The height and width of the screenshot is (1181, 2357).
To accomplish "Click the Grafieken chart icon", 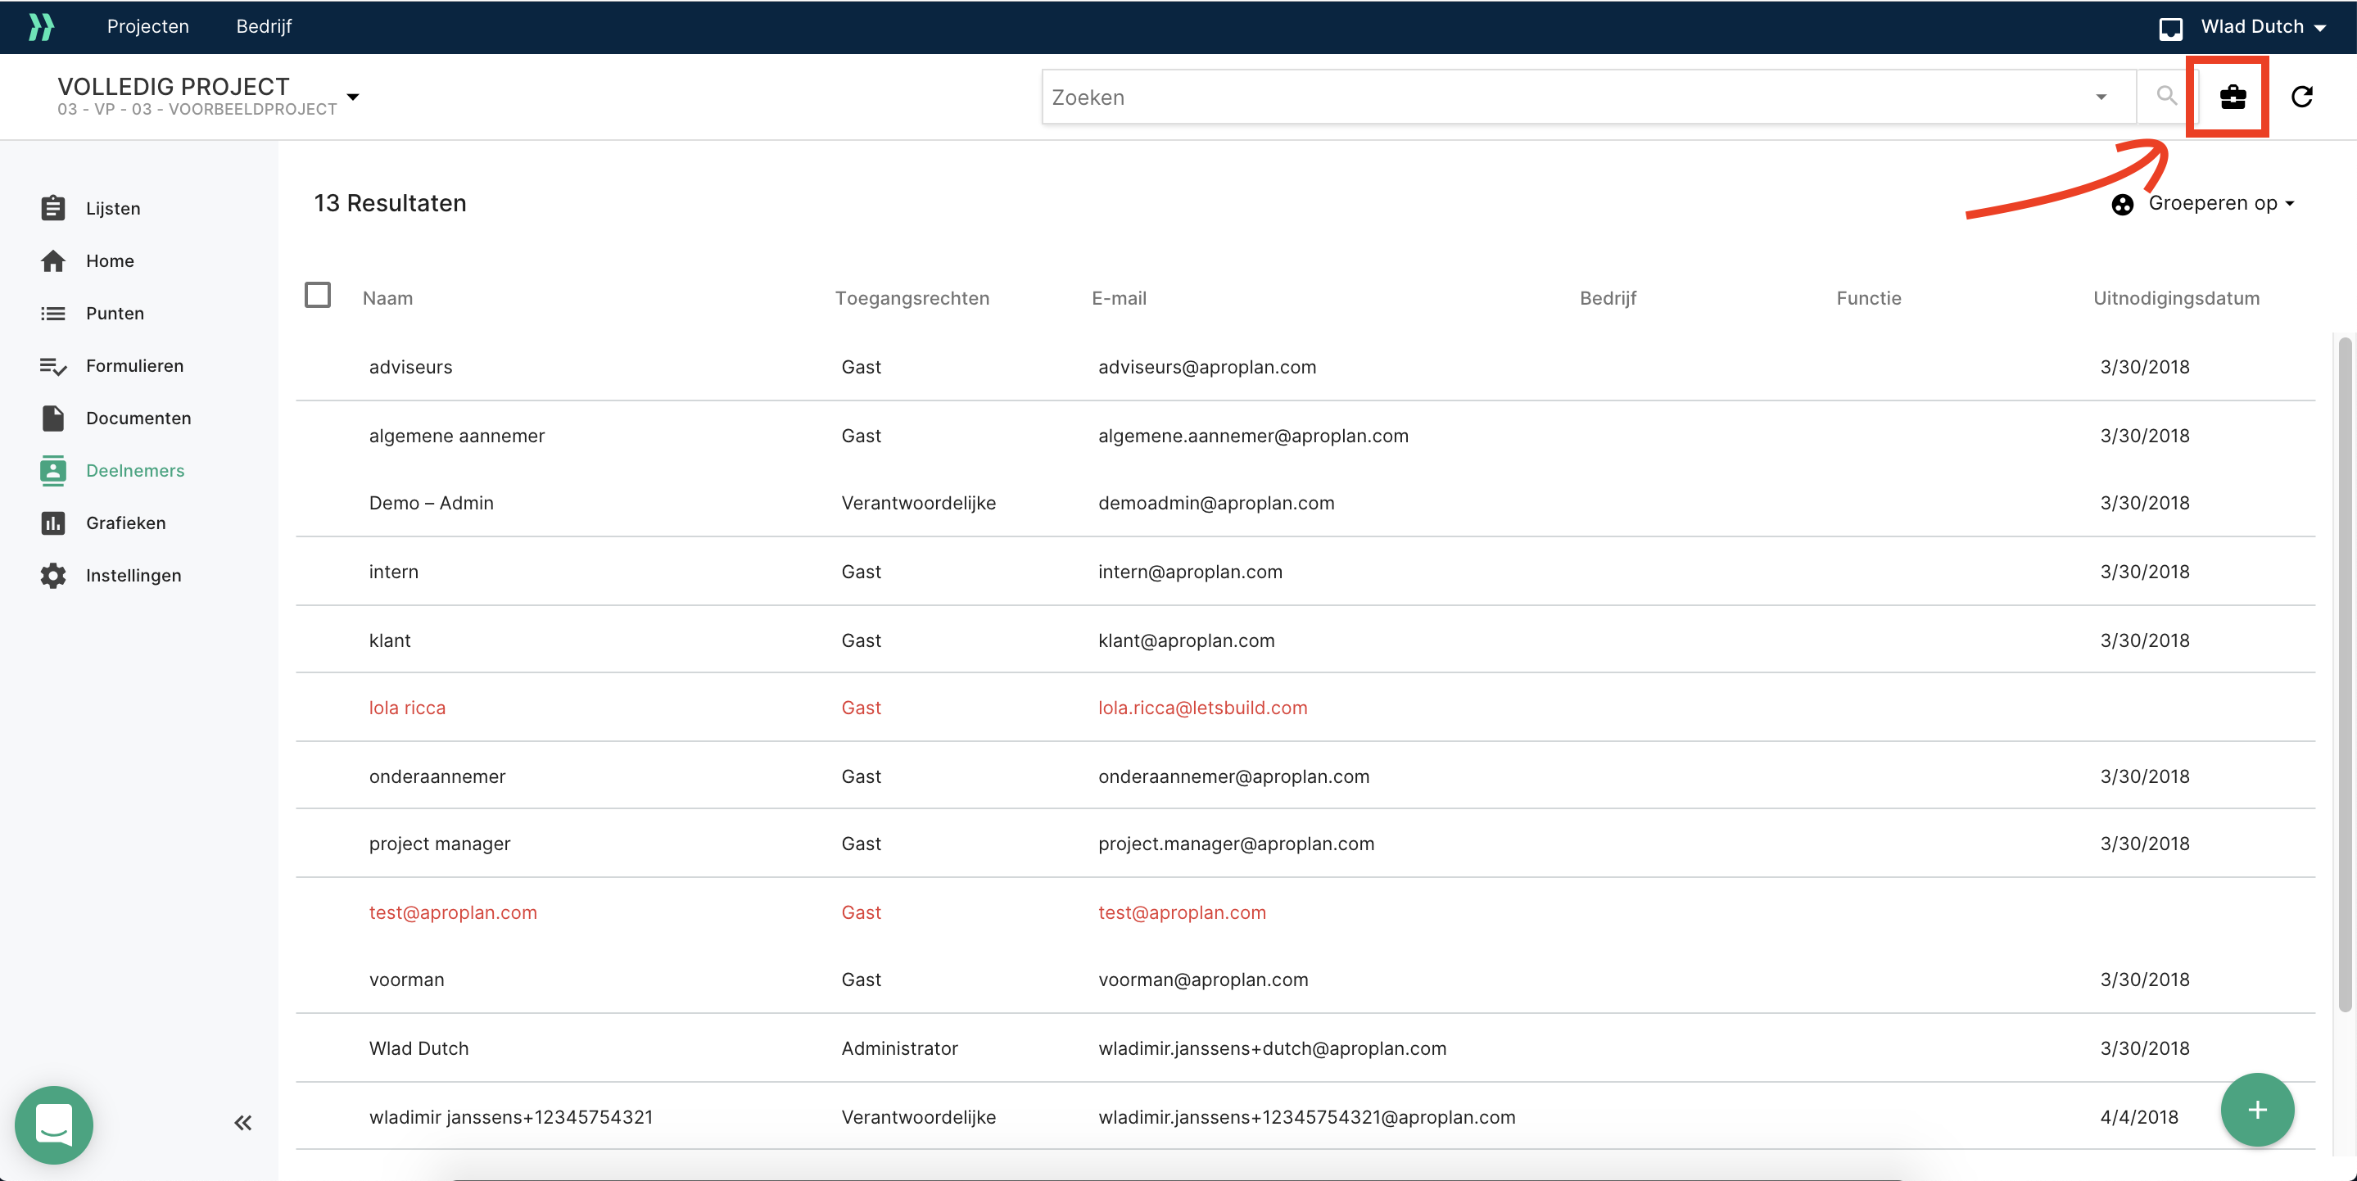I will tap(53, 523).
